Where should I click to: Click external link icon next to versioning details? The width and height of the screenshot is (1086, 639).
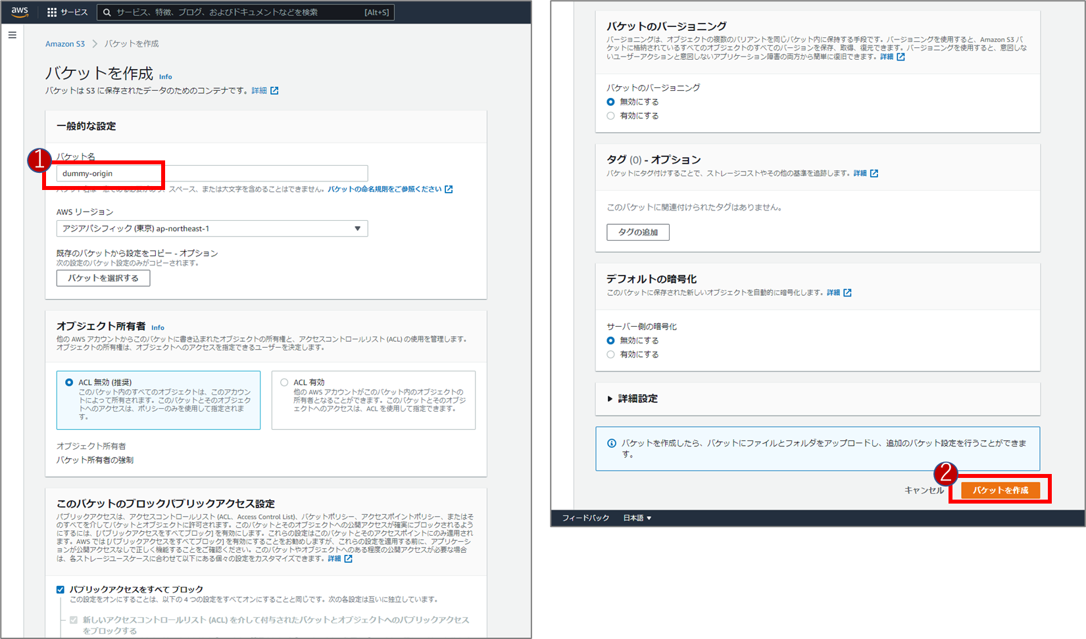click(901, 57)
